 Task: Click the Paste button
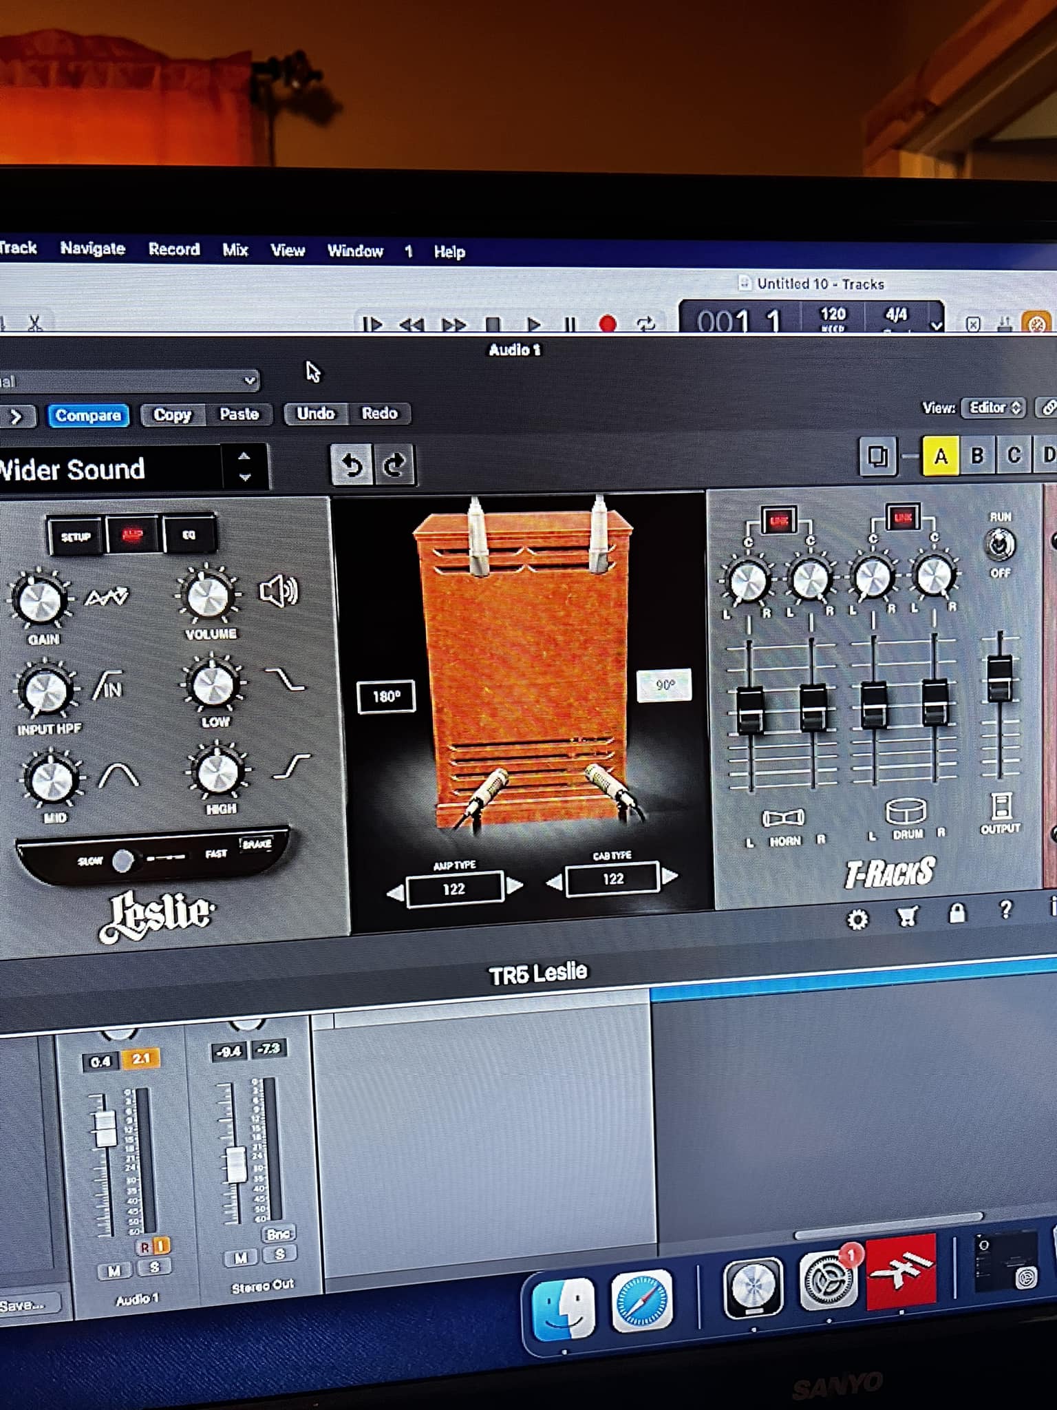pos(239,414)
